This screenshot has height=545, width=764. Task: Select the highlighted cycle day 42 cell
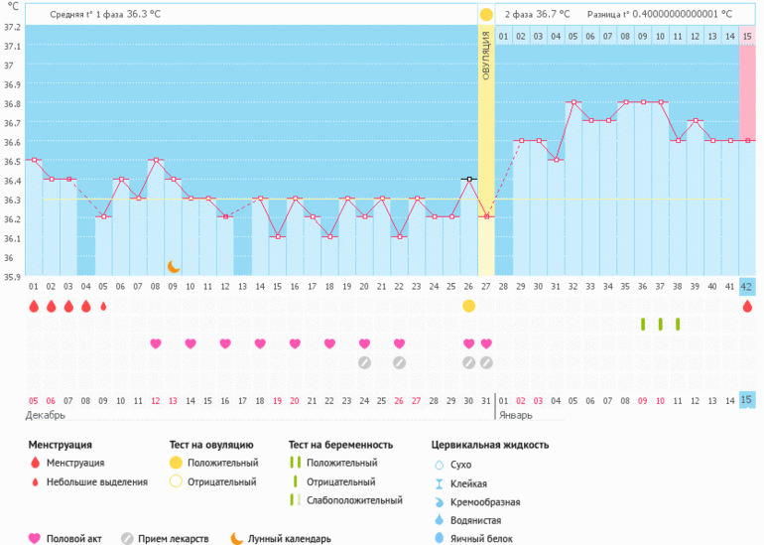tap(747, 287)
